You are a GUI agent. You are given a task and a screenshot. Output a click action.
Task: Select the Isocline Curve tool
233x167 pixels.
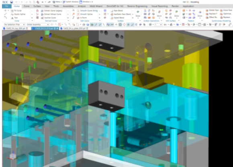click(x=48, y=18)
